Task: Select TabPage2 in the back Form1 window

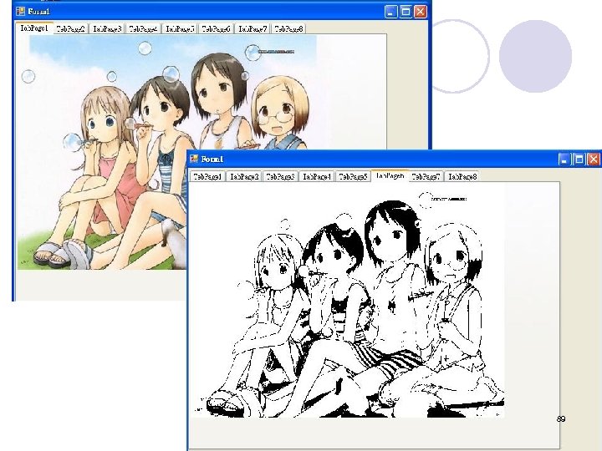Action: pos(70,28)
